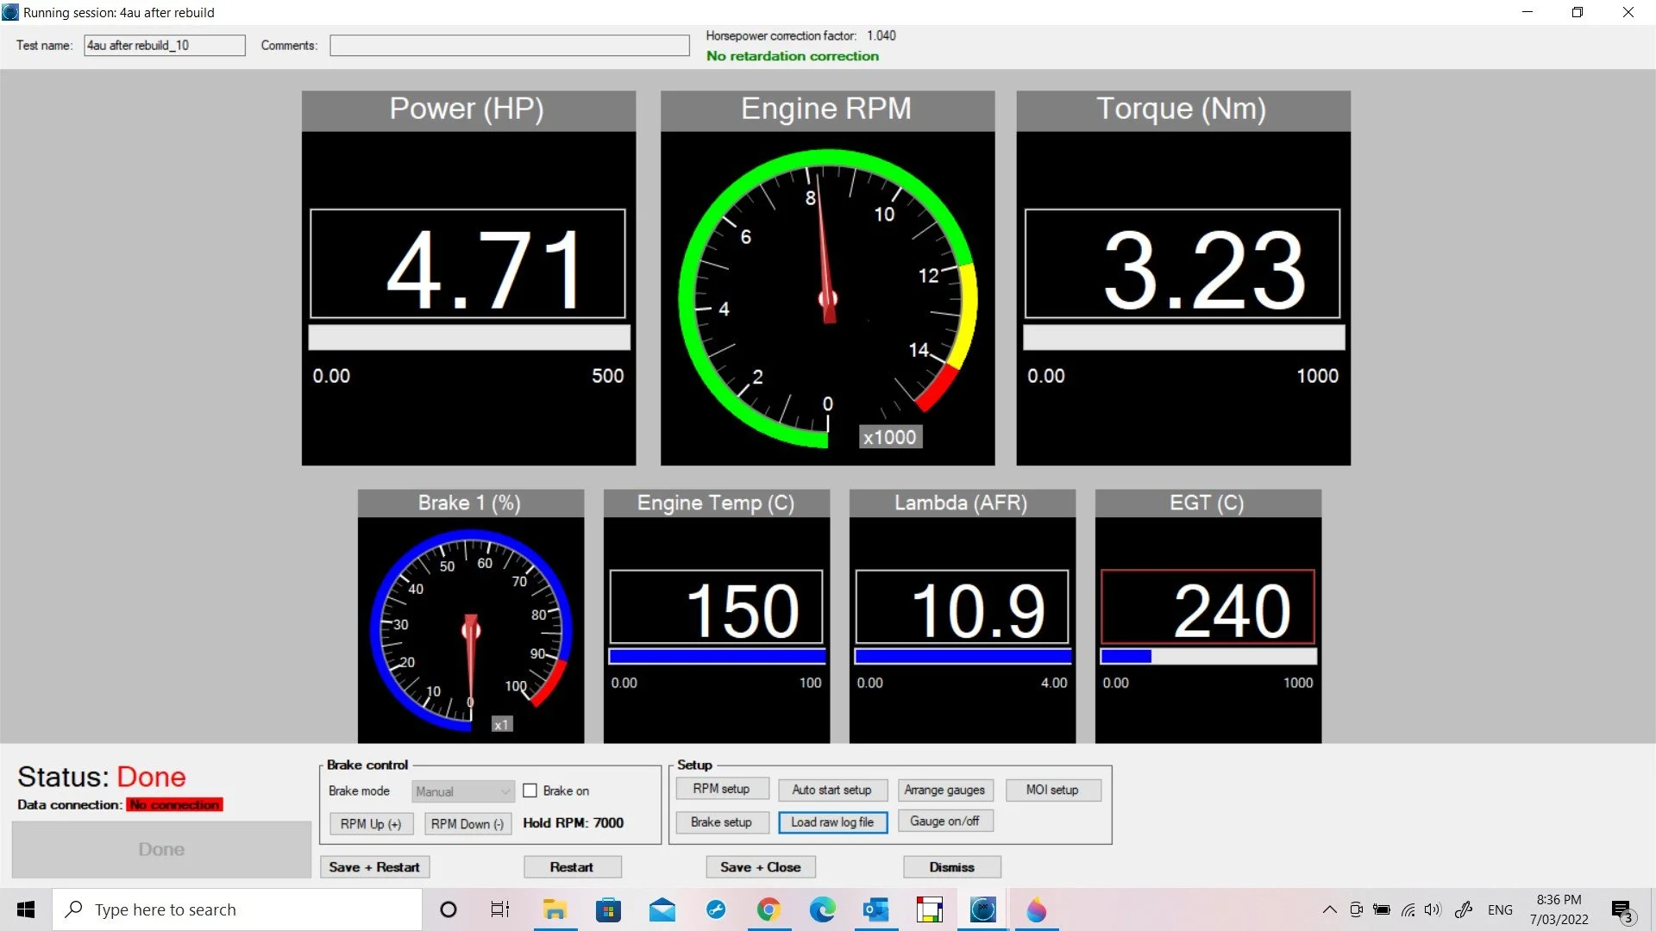Image resolution: width=1656 pixels, height=931 pixels.
Task: Open Outlook from the taskbar
Action: (x=875, y=909)
